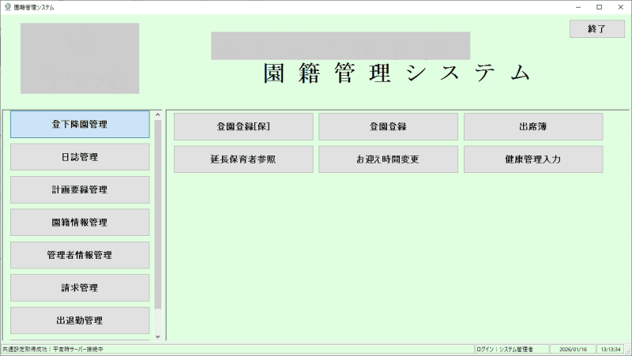Open the 出席簿 attendance book
The height and width of the screenshot is (356, 632).
coord(533,126)
